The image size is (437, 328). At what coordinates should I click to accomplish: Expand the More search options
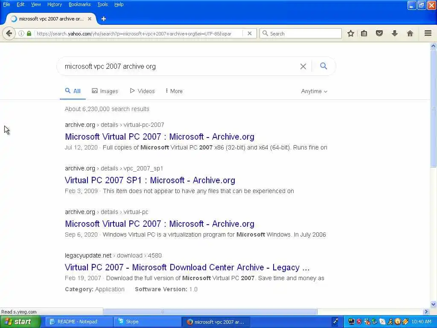(x=174, y=91)
